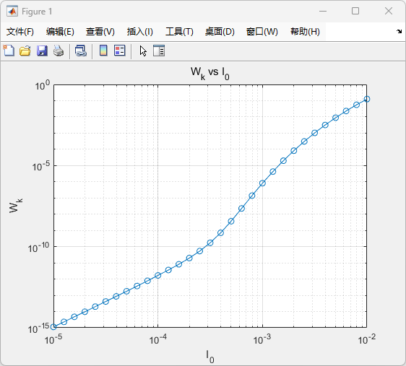Click the x-axis tick label 10^-3
406x366 pixels.
coord(262,339)
